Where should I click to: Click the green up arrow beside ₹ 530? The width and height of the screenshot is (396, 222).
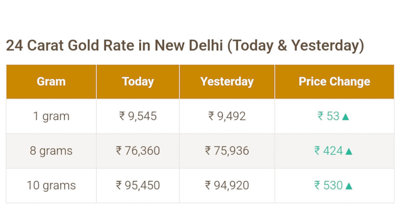pos(349,186)
